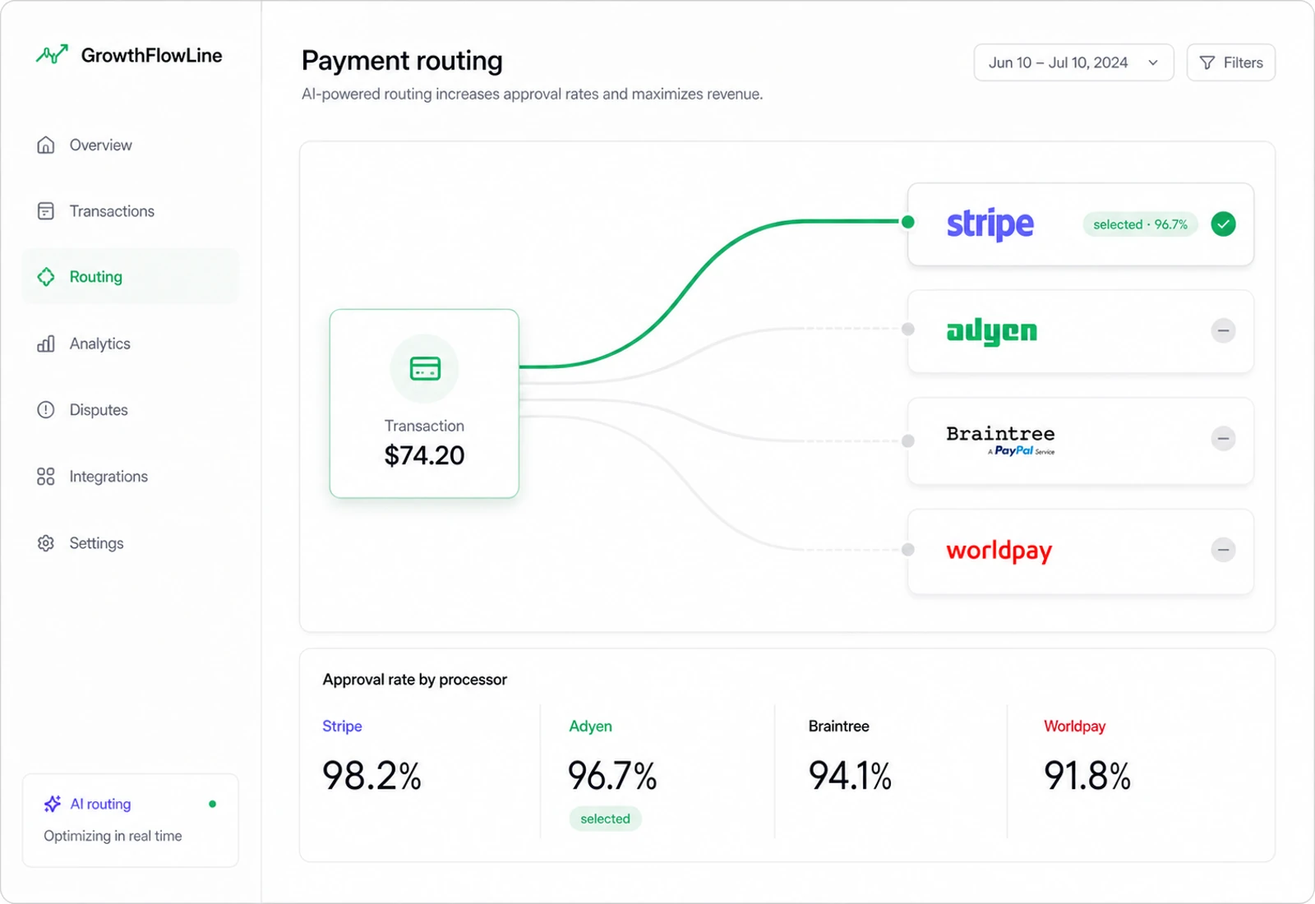
Task: Toggle the minus button on Worldpay
Action: tap(1223, 549)
